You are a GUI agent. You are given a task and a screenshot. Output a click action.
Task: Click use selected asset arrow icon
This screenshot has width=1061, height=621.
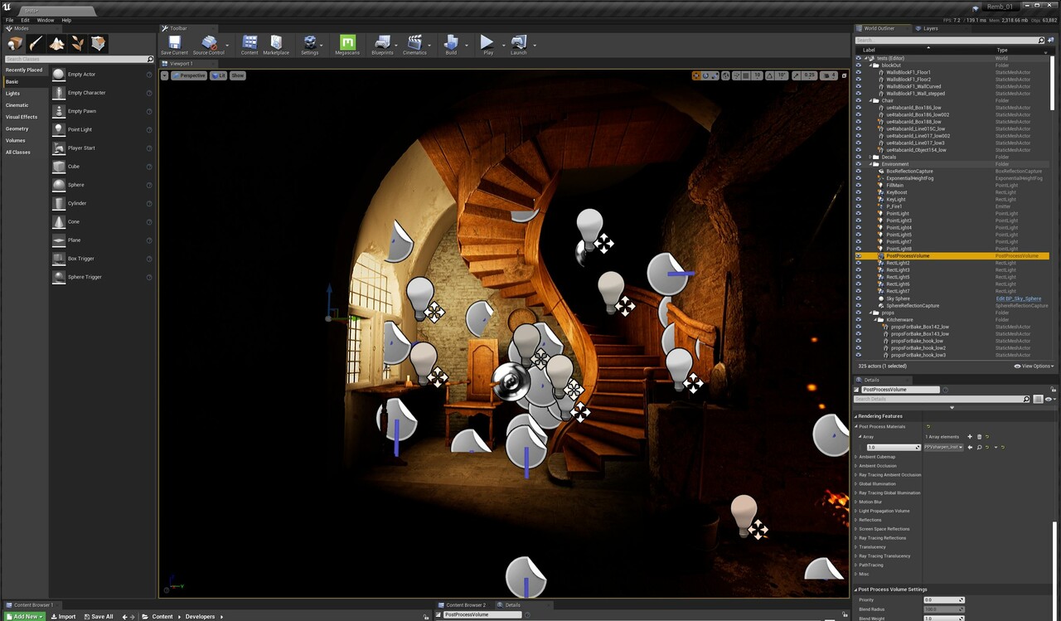(970, 447)
